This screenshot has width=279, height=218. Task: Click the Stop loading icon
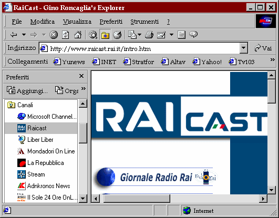pos(54,35)
